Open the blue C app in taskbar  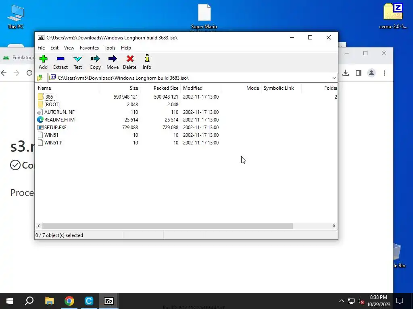89,301
